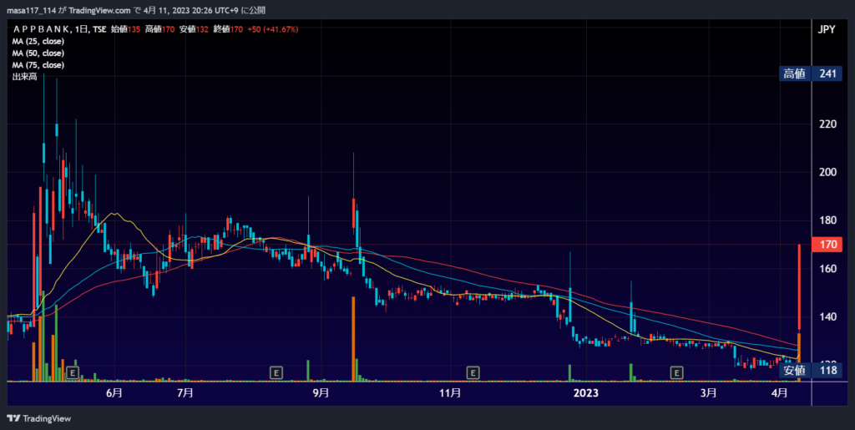Click the 4月 time axis label
The height and width of the screenshot is (430, 855).
[781, 393]
